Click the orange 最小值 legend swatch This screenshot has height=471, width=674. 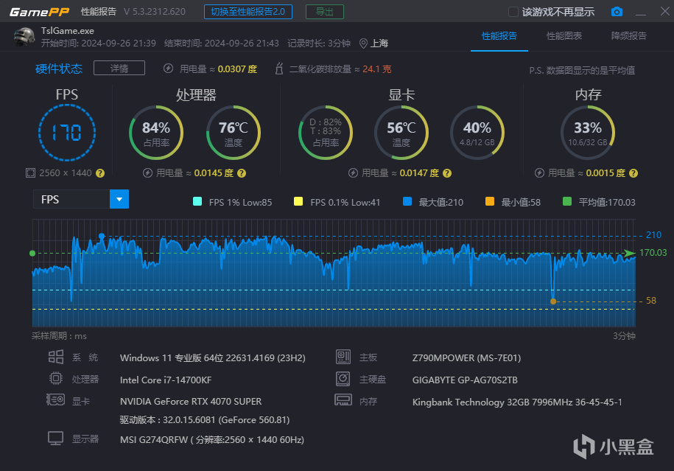[x=490, y=201]
